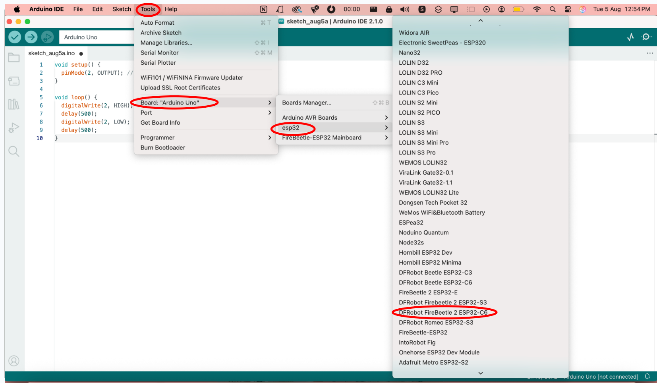Click the battery icon in menu bar
Image resolution: width=657 pixels, height=383 pixels.
tap(518, 9)
